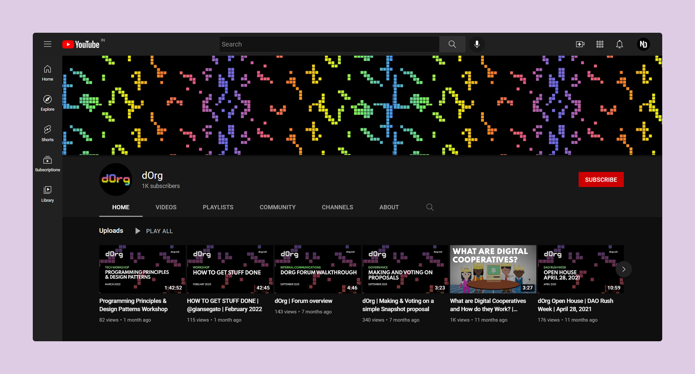695x374 pixels.
Task: Click '340 views • 7 months ago' text
Action: (391, 320)
